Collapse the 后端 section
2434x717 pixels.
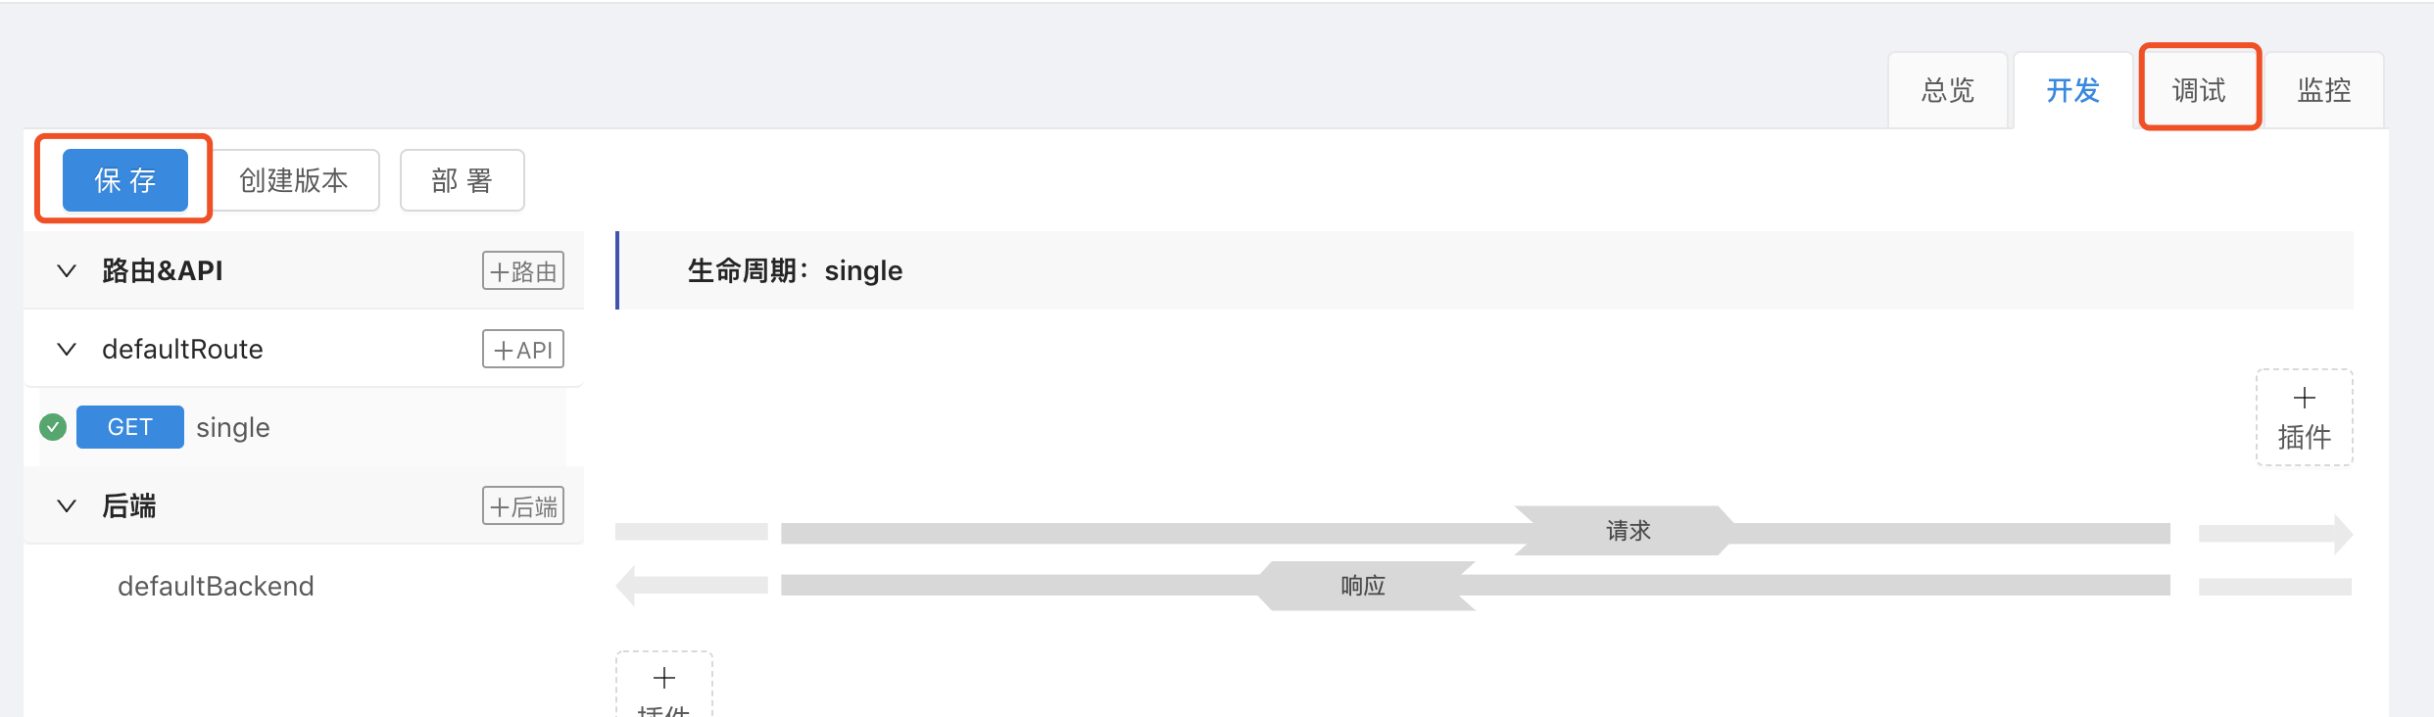(67, 506)
